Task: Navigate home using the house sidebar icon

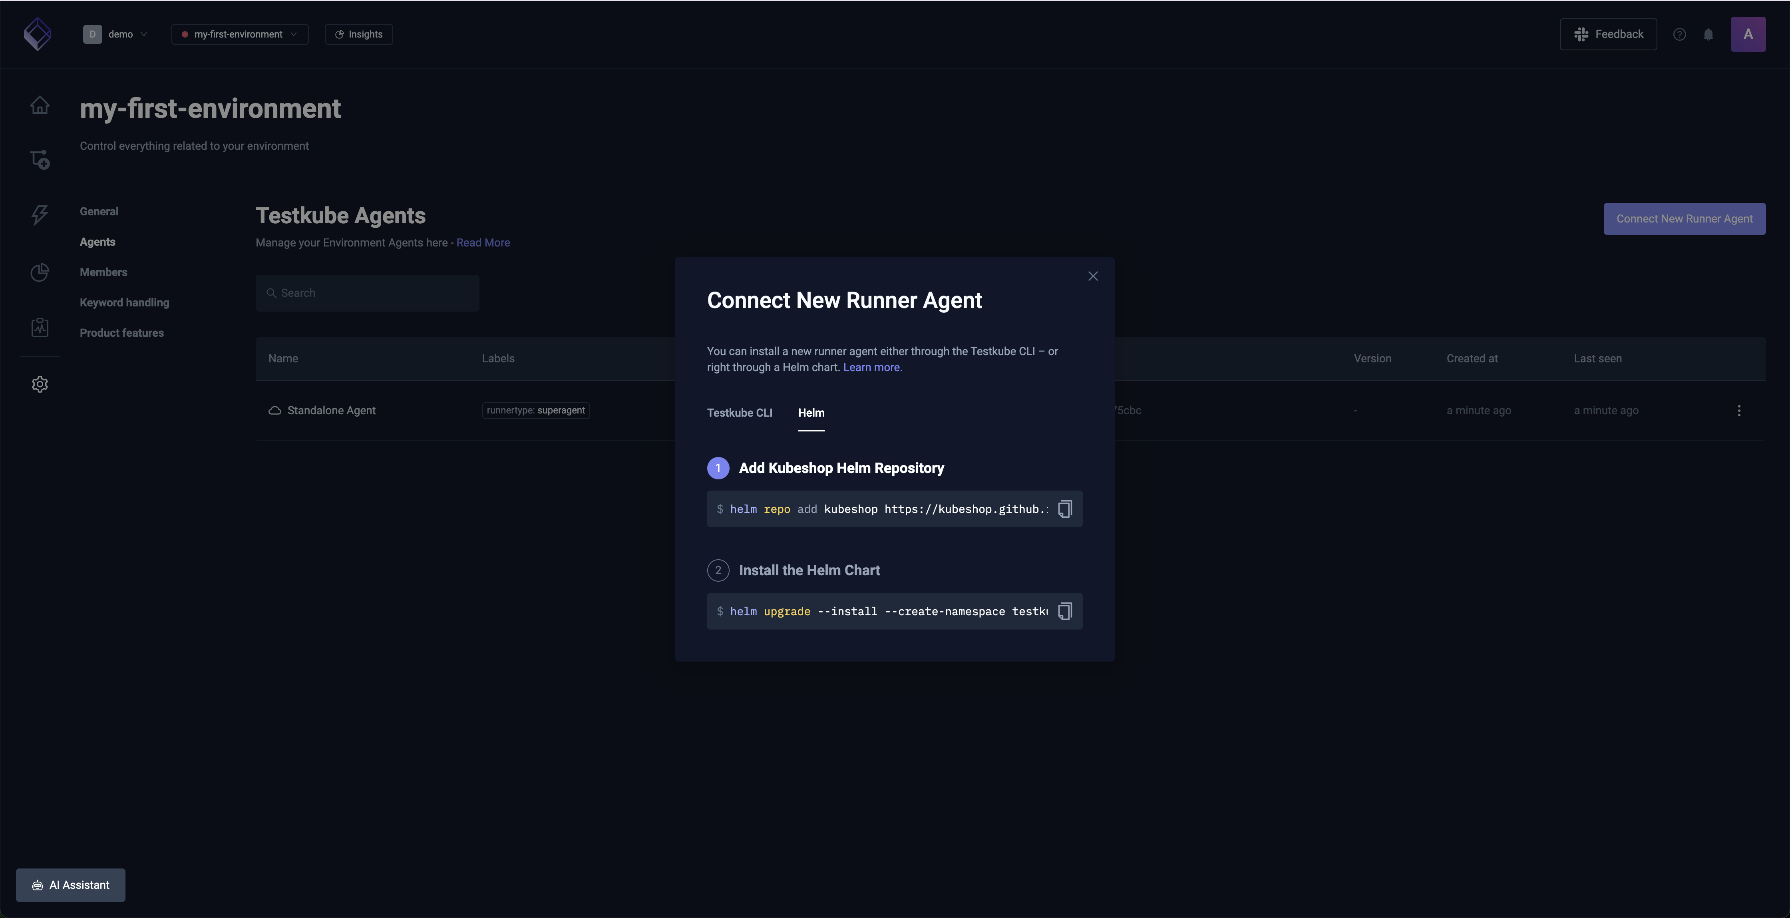Action: [40, 105]
